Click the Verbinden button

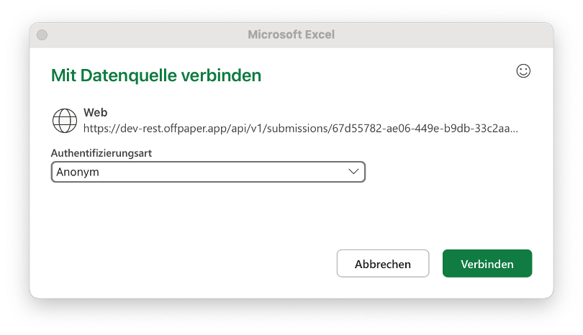(x=487, y=264)
